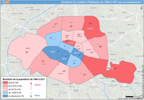Click the map title in header bar

101,2
